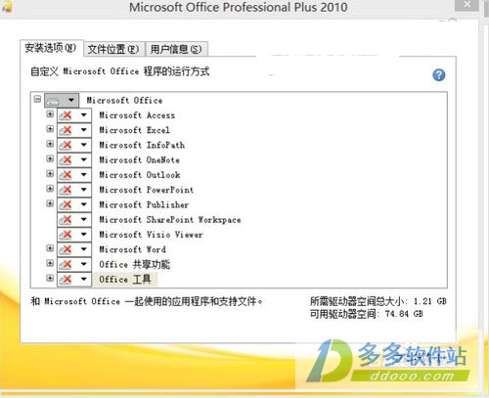
Task: Click the 1.21 GB required space text
Action: point(430,301)
